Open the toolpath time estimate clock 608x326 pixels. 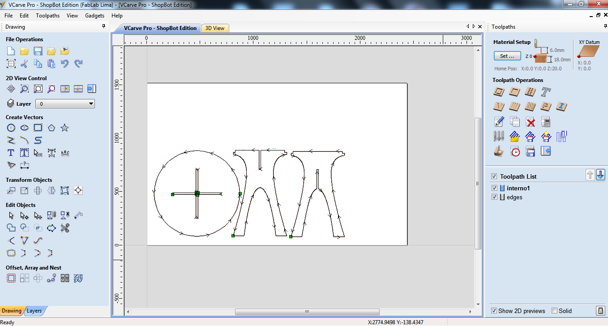point(515,151)
